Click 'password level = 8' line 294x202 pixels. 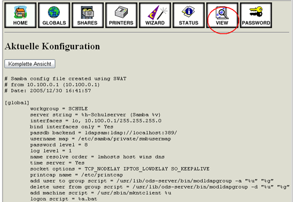(59, 145)
